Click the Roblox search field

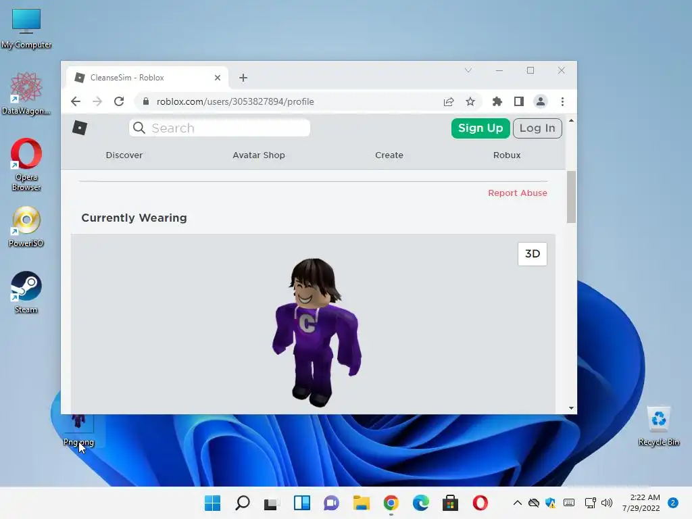pos(220,128)
